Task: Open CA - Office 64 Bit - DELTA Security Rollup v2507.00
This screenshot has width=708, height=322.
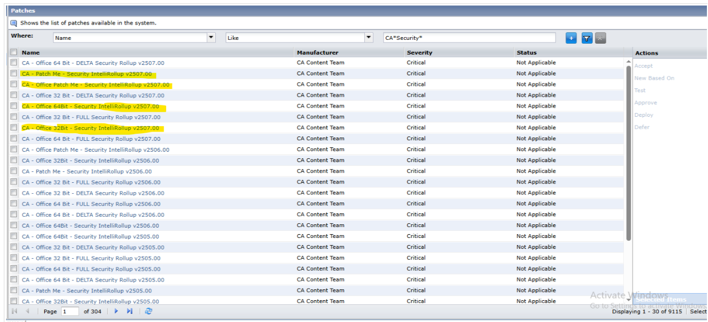Action: [x=93, y=63]
